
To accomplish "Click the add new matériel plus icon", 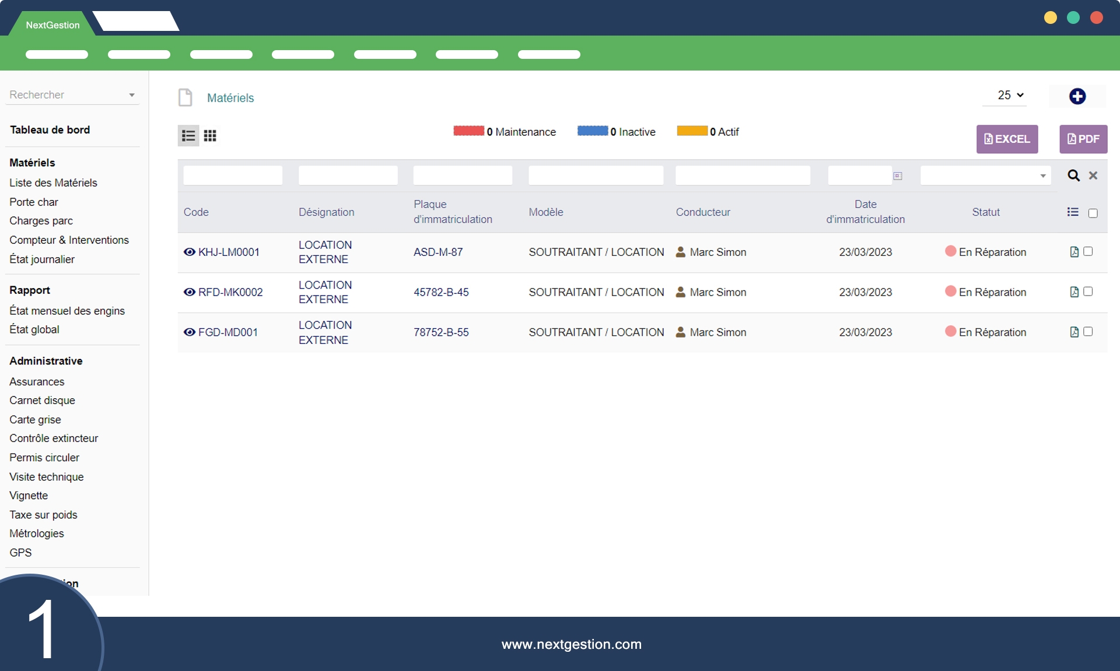I will 1077,96.
